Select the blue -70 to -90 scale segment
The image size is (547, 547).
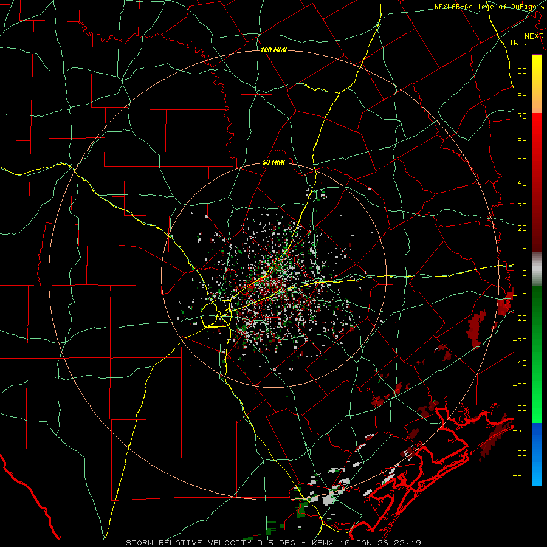537,454
